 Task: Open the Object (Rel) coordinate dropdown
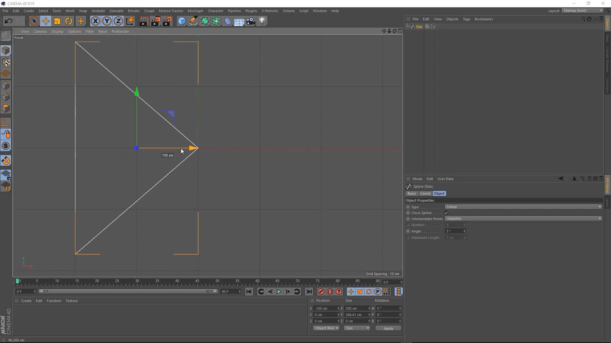pyautogui.click(x=326, y=328)
